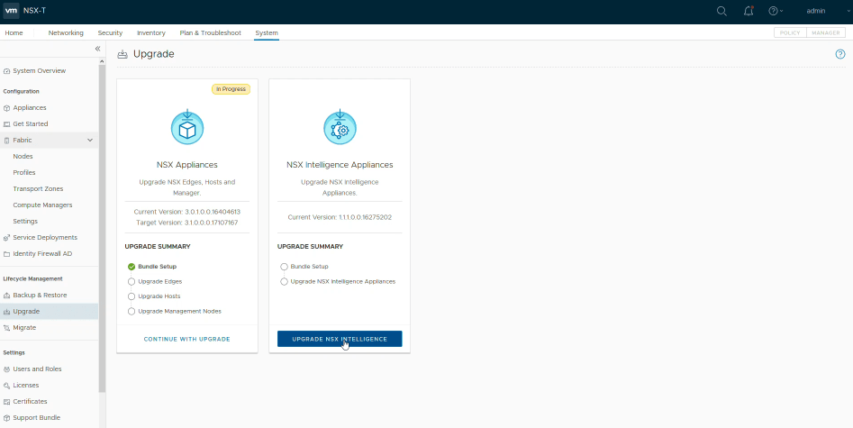Switch to the Networking tab
Screen dimensions: 853x428
tap(66, 33)
